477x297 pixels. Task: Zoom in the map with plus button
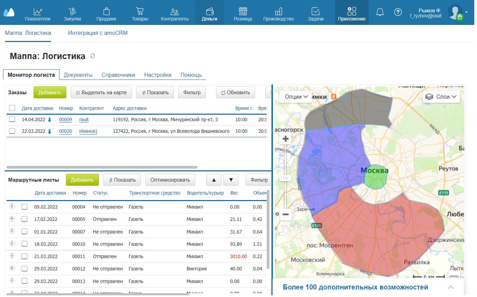(286, 139)
